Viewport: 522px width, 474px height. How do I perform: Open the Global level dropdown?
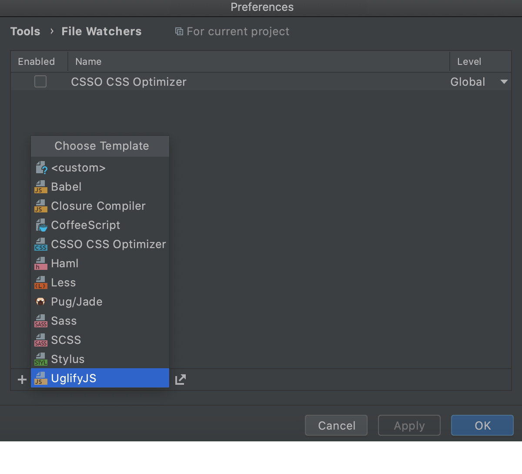pyautogui.click(x=503, y=81)
